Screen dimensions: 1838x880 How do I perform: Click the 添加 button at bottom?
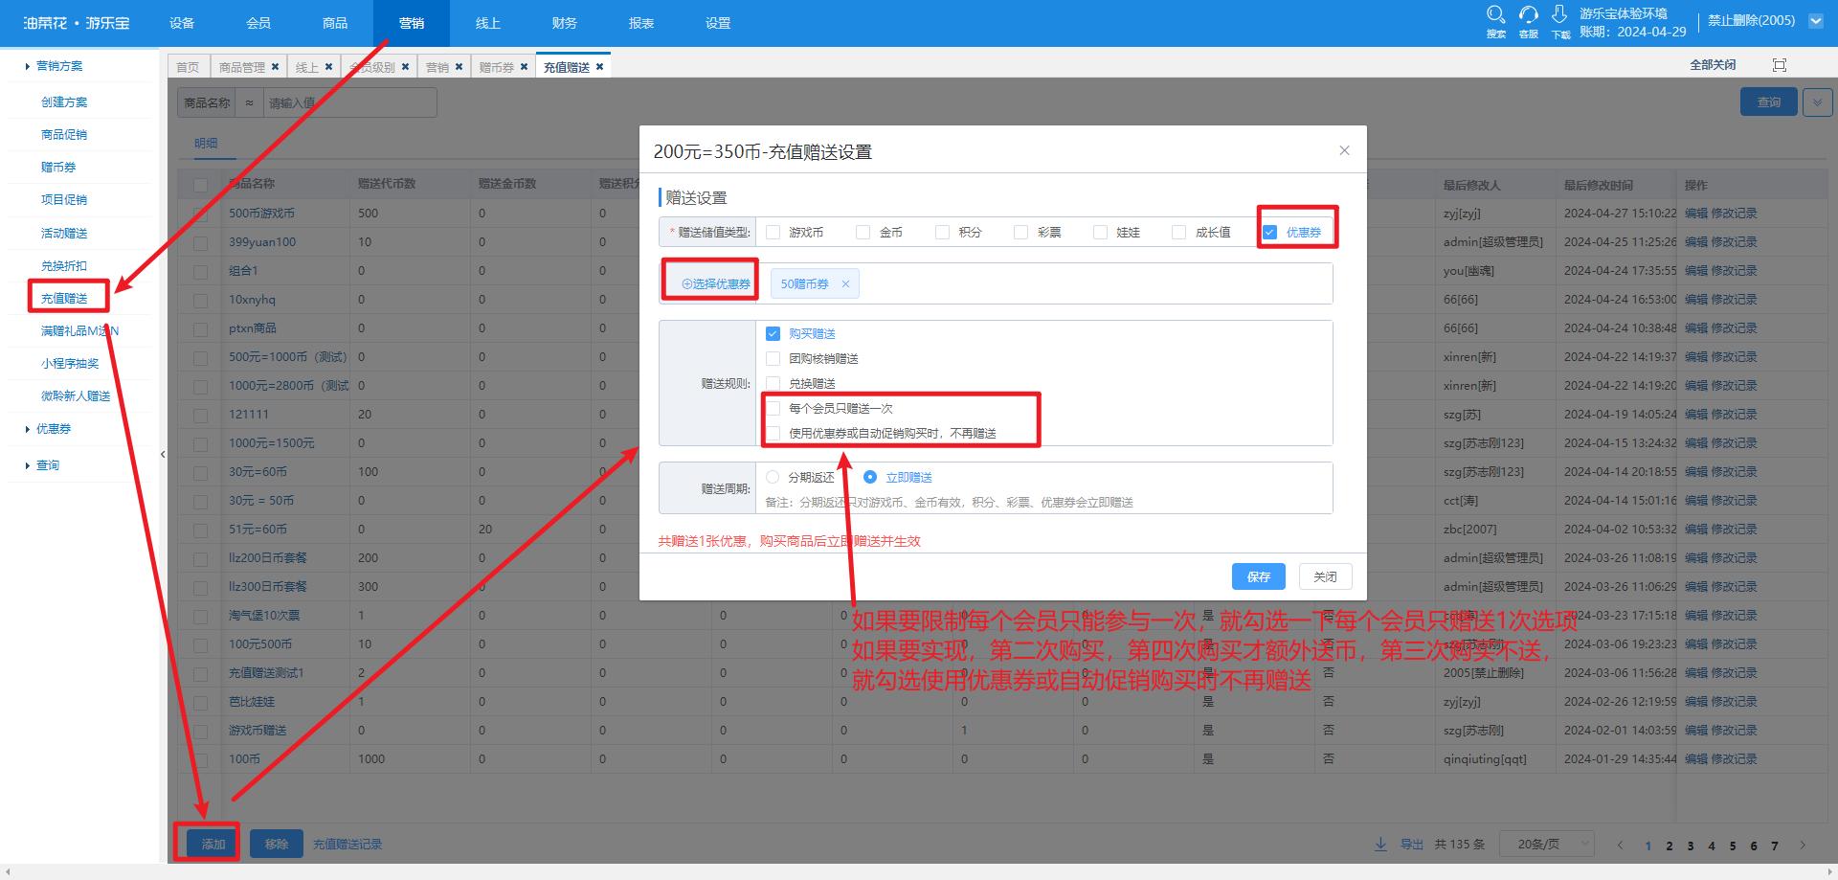(x=213, y=844)
